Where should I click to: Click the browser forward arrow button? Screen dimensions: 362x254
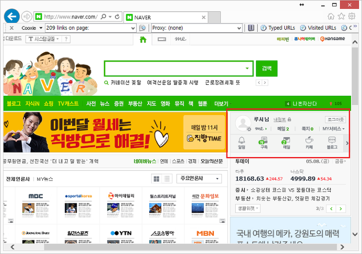click(x=27, y=17)
